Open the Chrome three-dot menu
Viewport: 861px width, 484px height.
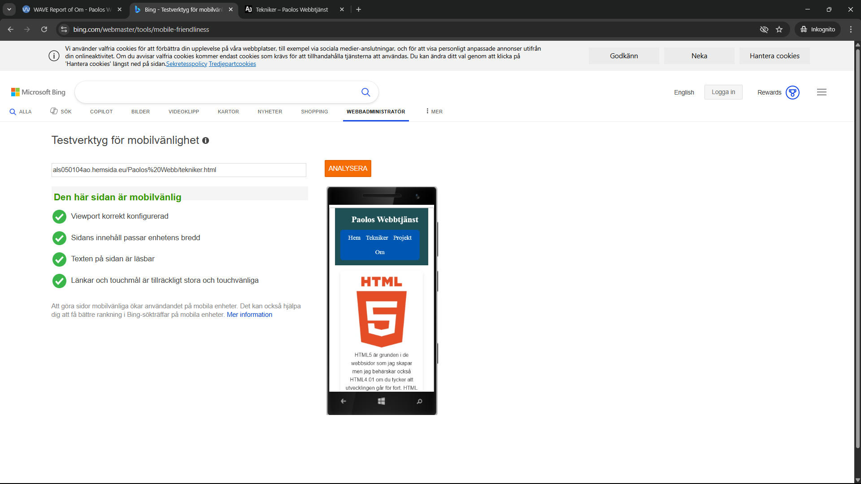851,30
